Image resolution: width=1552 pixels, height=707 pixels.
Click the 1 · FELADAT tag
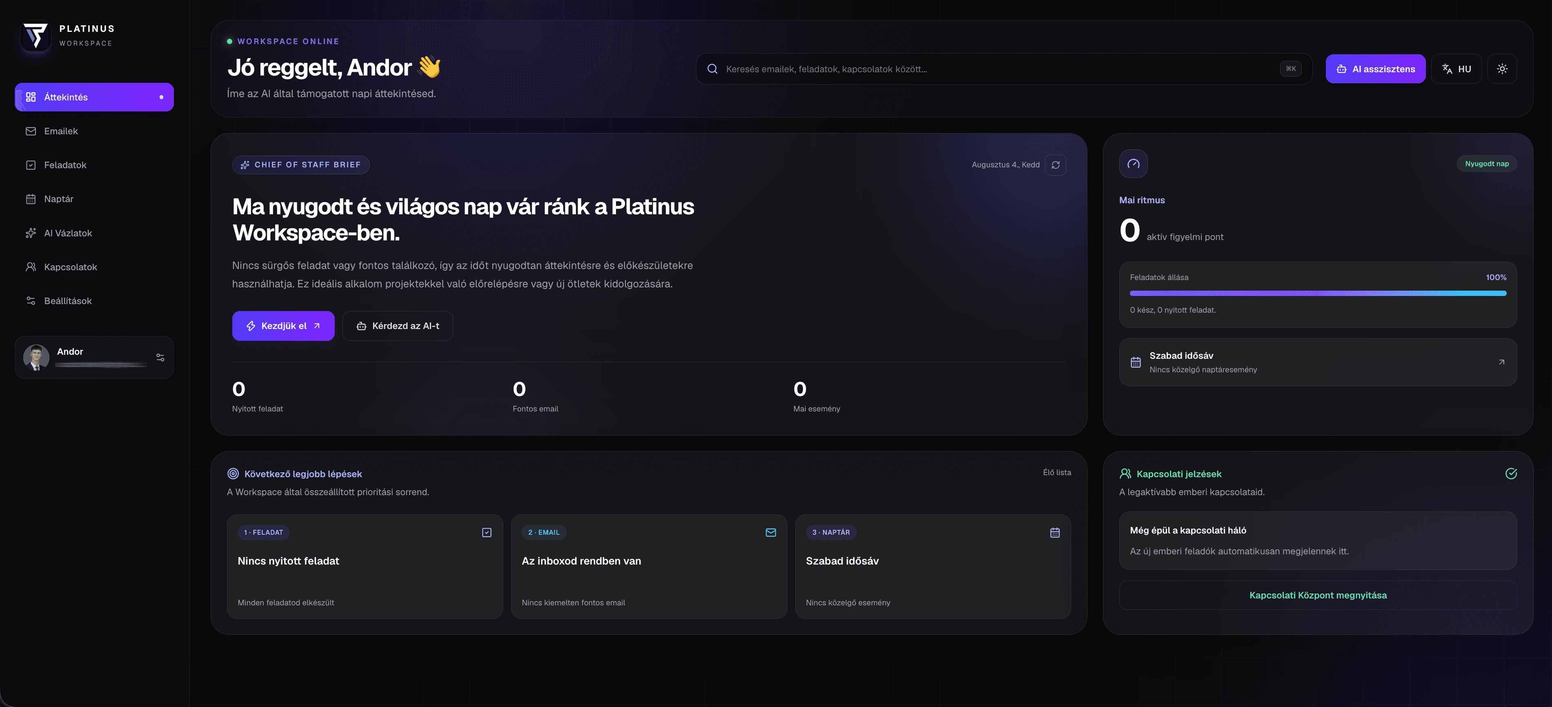pyautogui.click(x=263, y=533)
